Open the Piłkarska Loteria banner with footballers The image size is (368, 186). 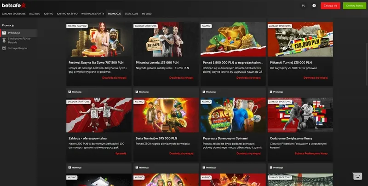(166, 40)
